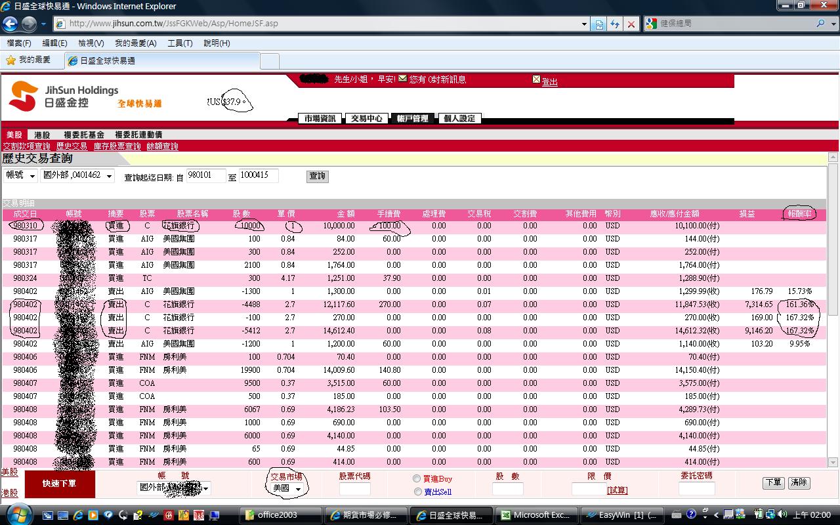Select the 買進Buy radio button
Screen dimensions: 840x525
tap(417, 478)
